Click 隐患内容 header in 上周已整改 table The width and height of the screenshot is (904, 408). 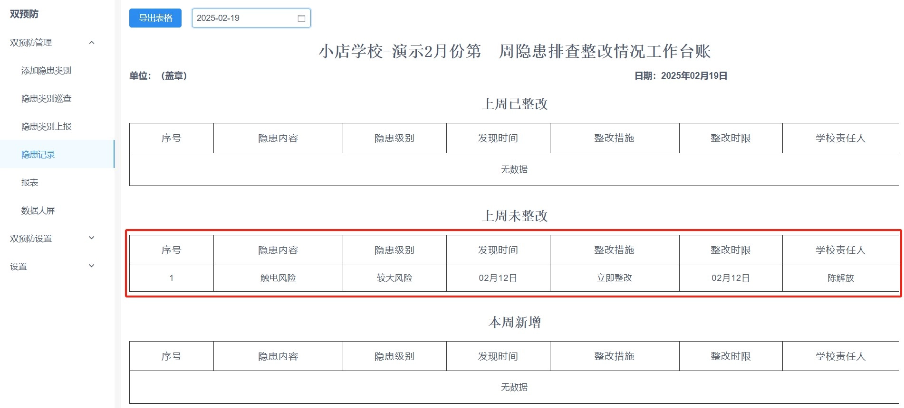pos(278,138)
